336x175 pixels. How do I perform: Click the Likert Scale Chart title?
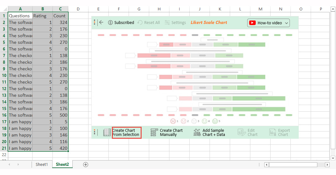click(209, 22)
